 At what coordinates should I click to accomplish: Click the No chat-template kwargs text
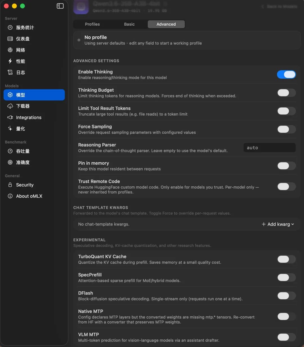[104, 224]
